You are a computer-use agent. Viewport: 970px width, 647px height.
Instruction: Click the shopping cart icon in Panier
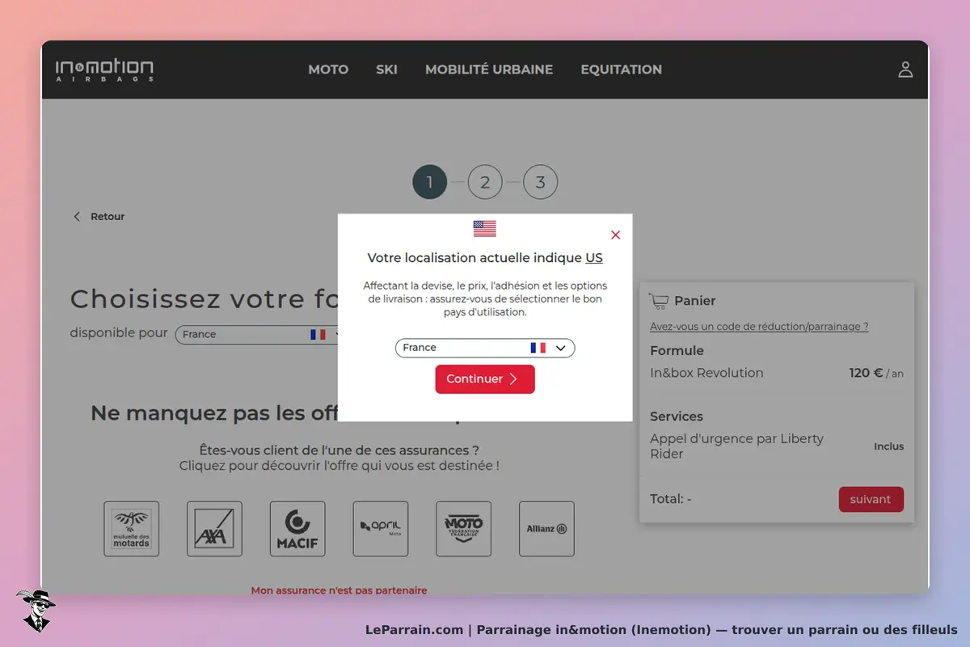[658, 301]
